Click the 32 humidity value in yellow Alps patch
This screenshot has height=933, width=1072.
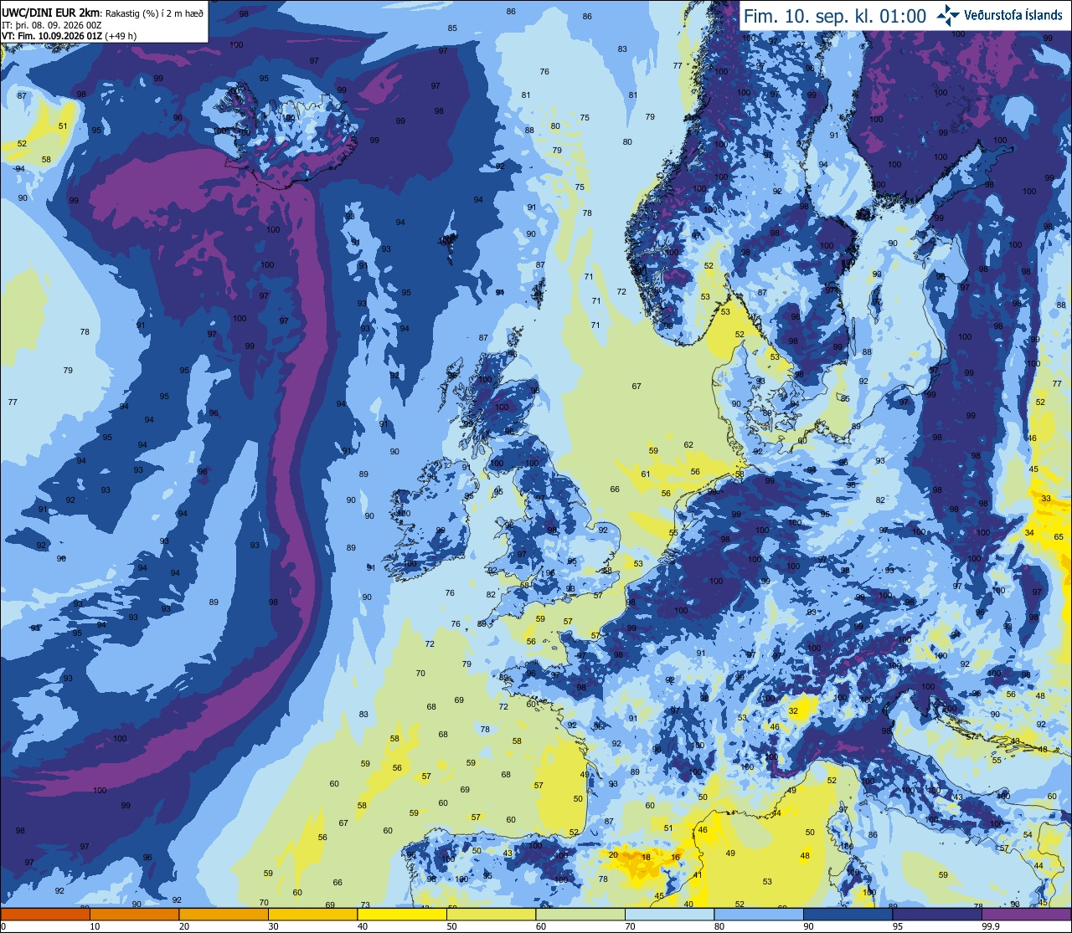[793, 711]
